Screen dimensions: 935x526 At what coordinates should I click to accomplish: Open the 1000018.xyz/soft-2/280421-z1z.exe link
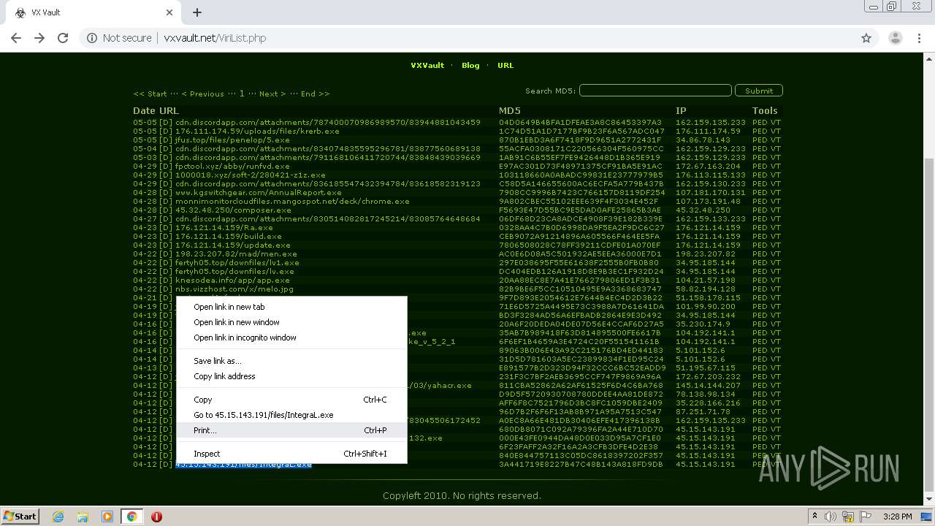[250, 175]
